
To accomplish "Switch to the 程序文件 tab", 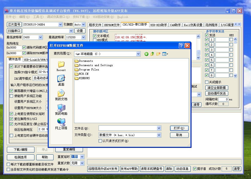I will [x=95, y=25].
